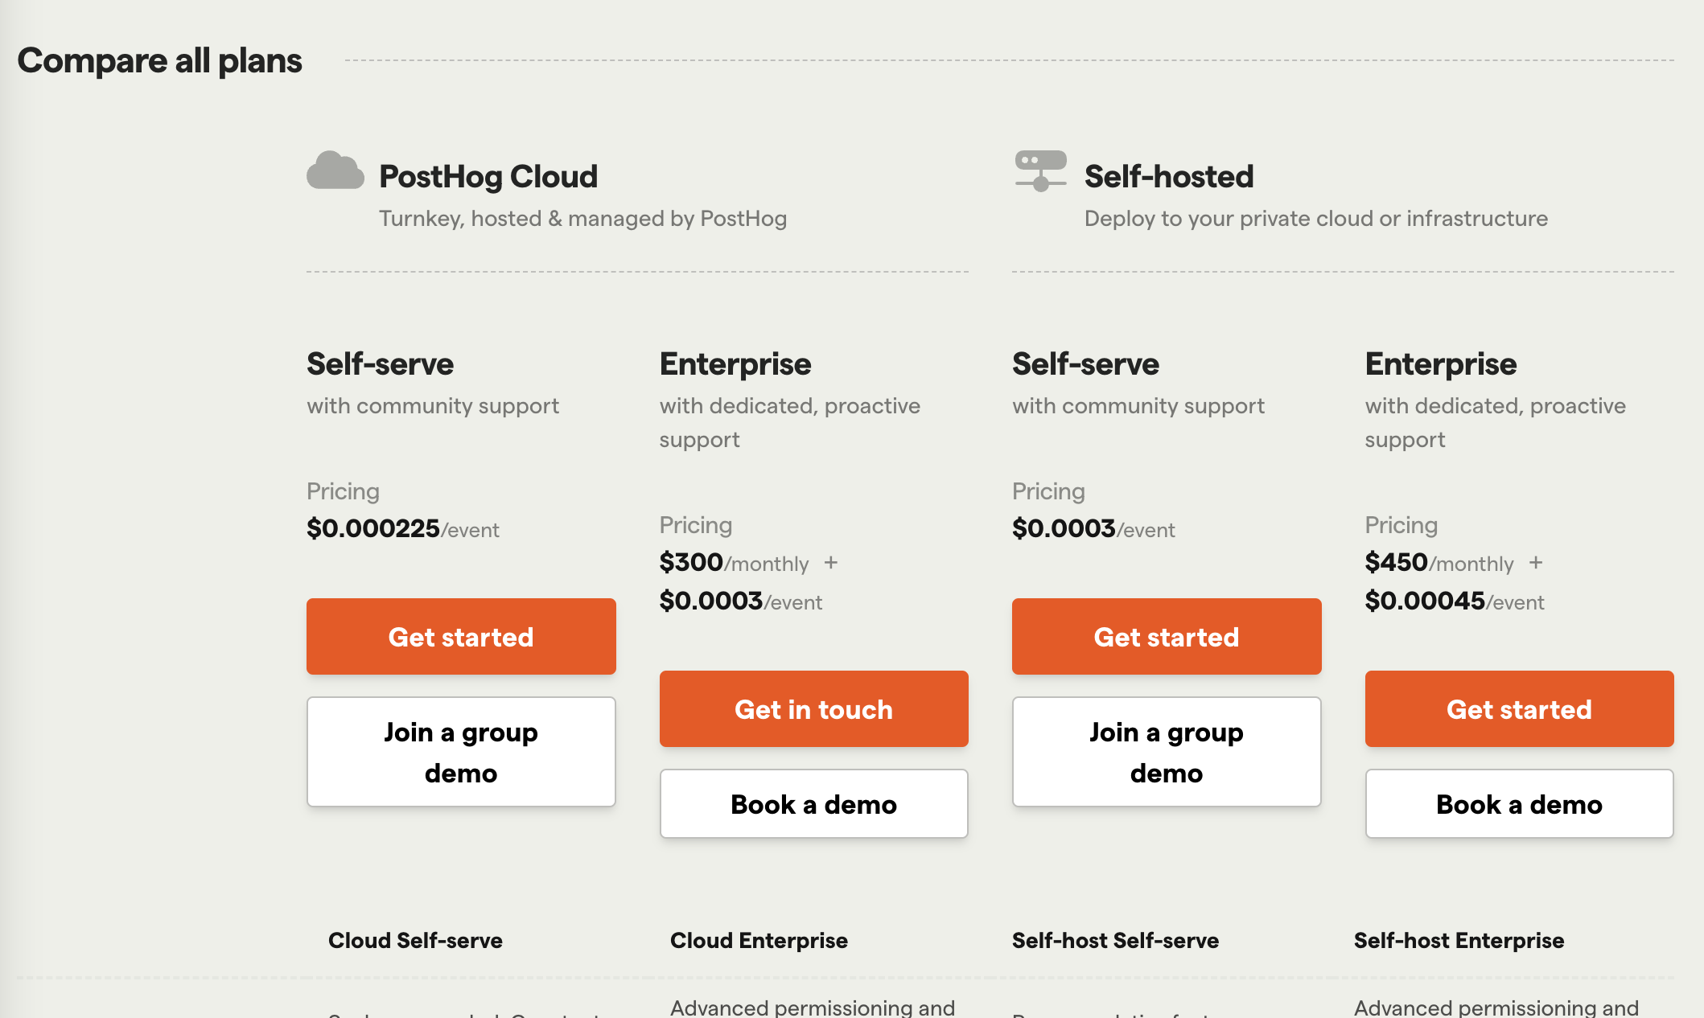Book a demo for Self-hosted Enterprise
The image size is (1704, 1018).
pos(1519,804)
